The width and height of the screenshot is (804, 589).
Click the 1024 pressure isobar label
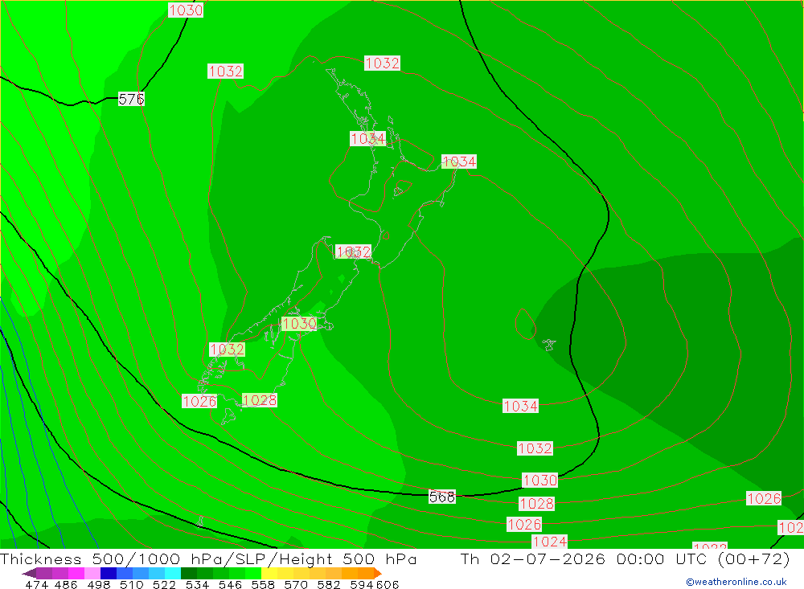tap(550, 542)
